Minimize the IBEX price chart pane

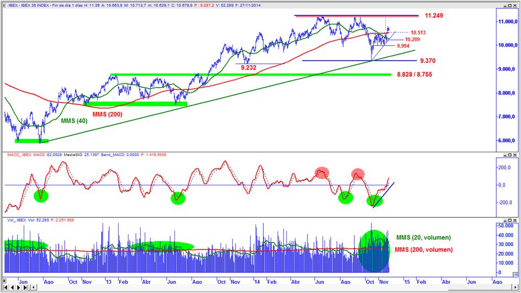point(505,6)
